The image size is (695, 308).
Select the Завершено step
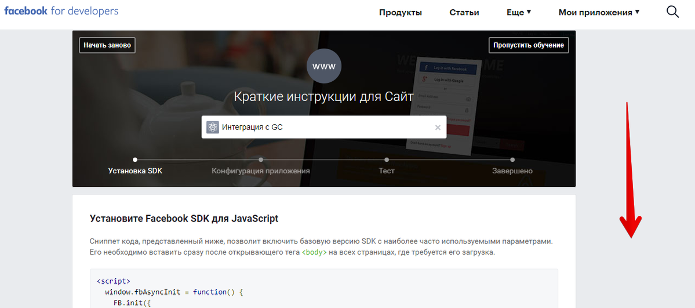click(512, 171)
